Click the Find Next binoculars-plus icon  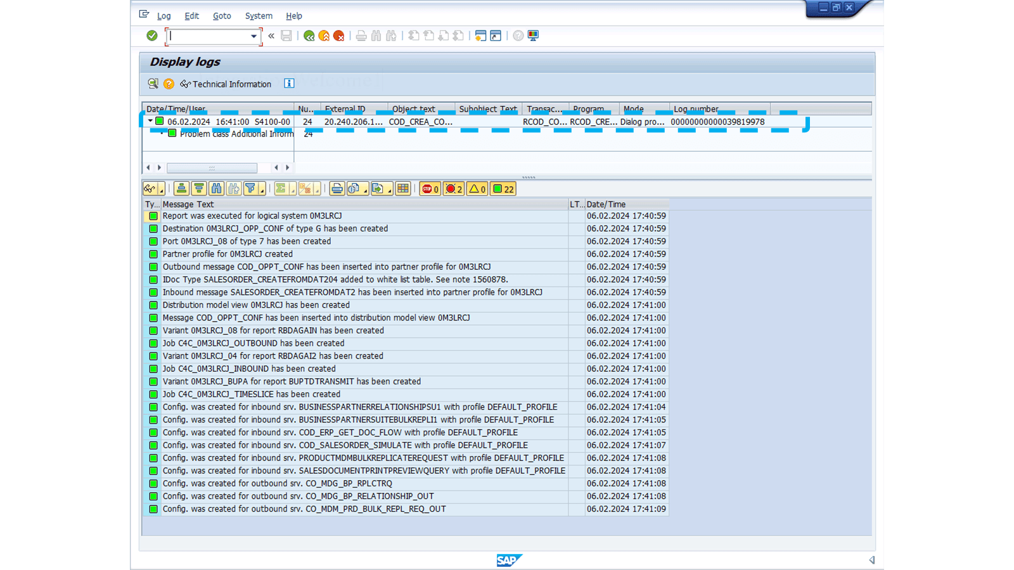(x=392, y=36)
